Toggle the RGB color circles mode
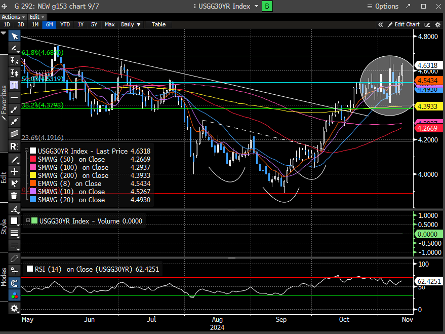Screen dimensions: 445x334 [14, 295]
